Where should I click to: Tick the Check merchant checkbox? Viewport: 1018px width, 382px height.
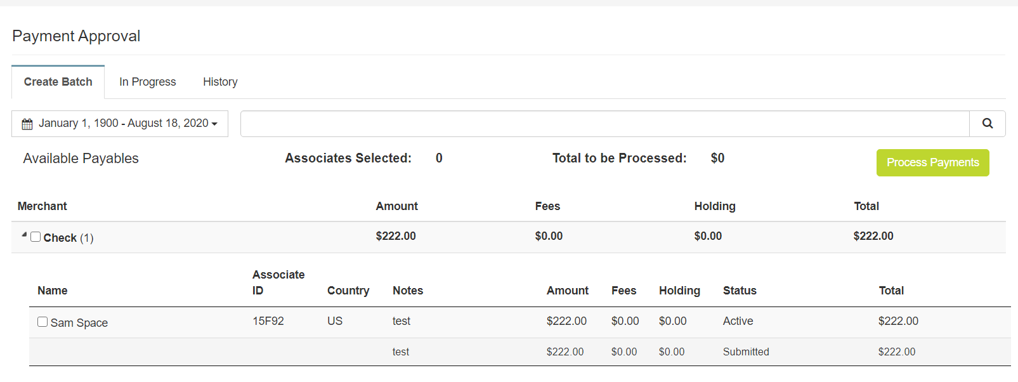pyautogui.click(x=36, y=237)
